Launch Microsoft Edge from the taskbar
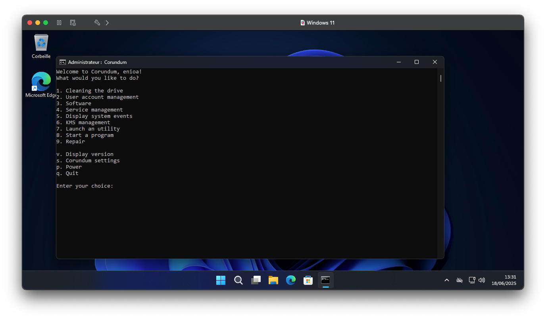Viewport: 546px width, 319px height. [291, 280]
